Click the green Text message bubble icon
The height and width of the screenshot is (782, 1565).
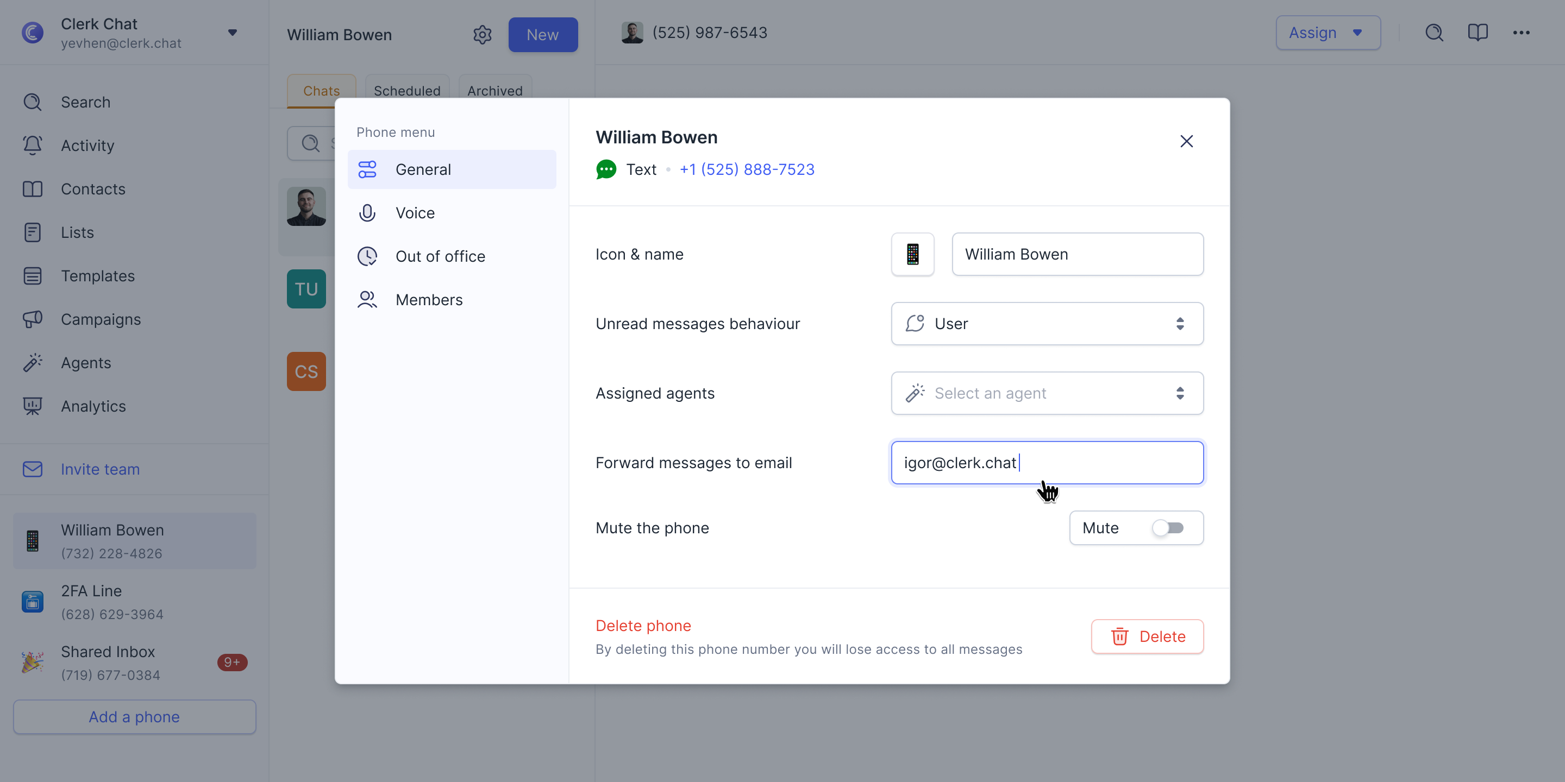(x=606, y=169)
